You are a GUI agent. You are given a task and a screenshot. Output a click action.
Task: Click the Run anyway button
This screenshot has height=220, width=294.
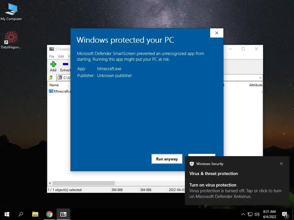click(x=167, y=159)
